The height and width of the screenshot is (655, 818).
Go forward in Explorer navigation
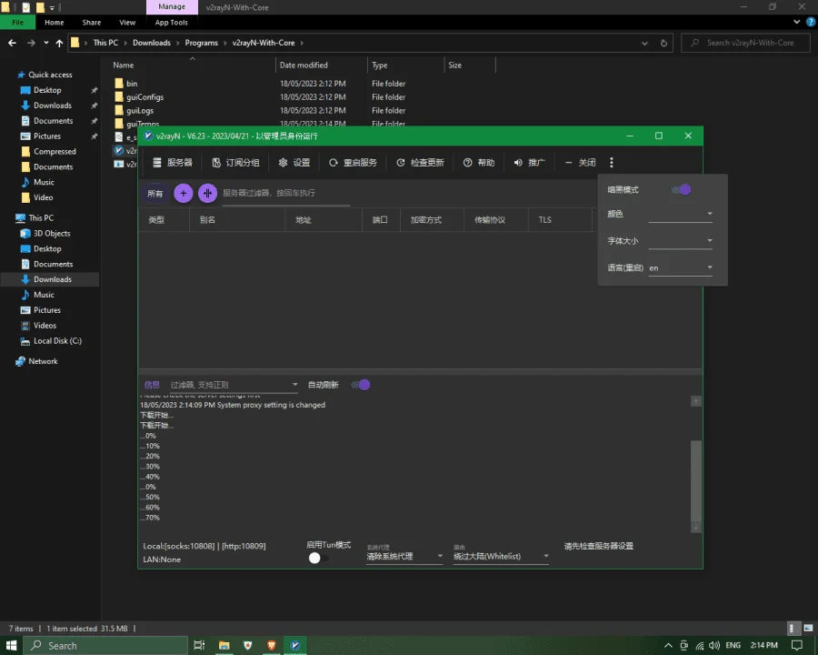[31, 43]
